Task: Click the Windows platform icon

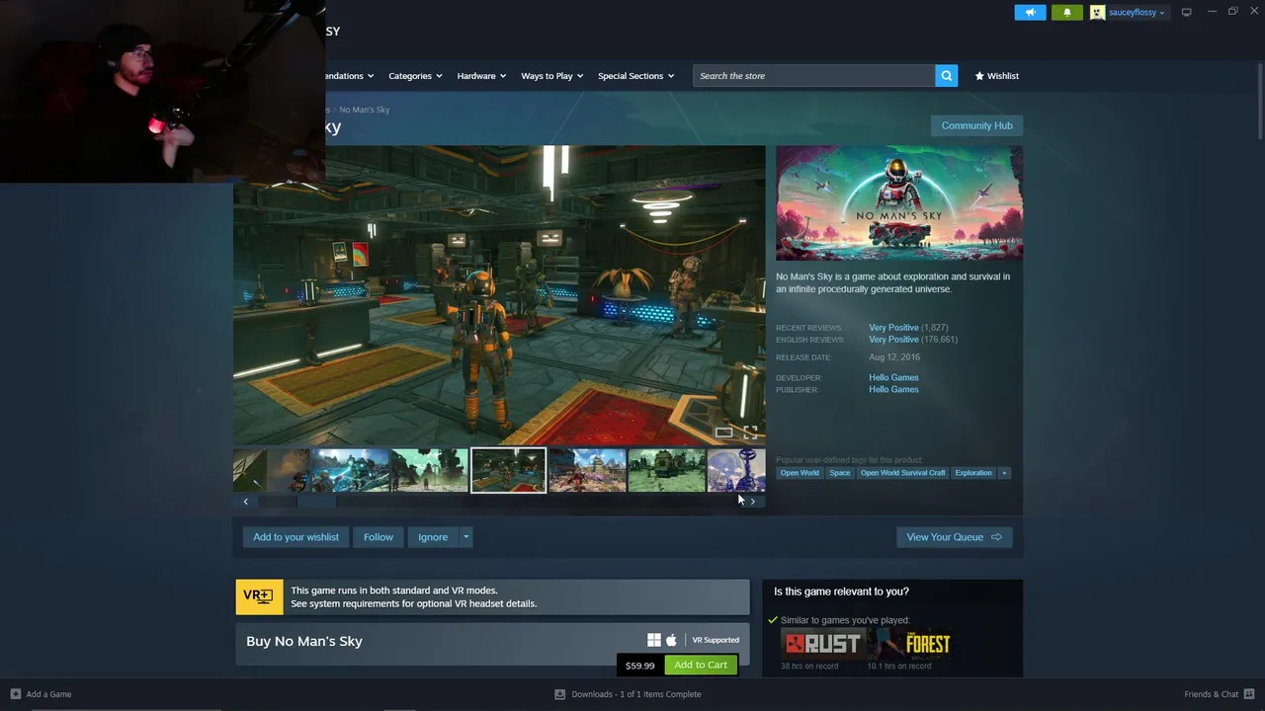Action: 653,640
